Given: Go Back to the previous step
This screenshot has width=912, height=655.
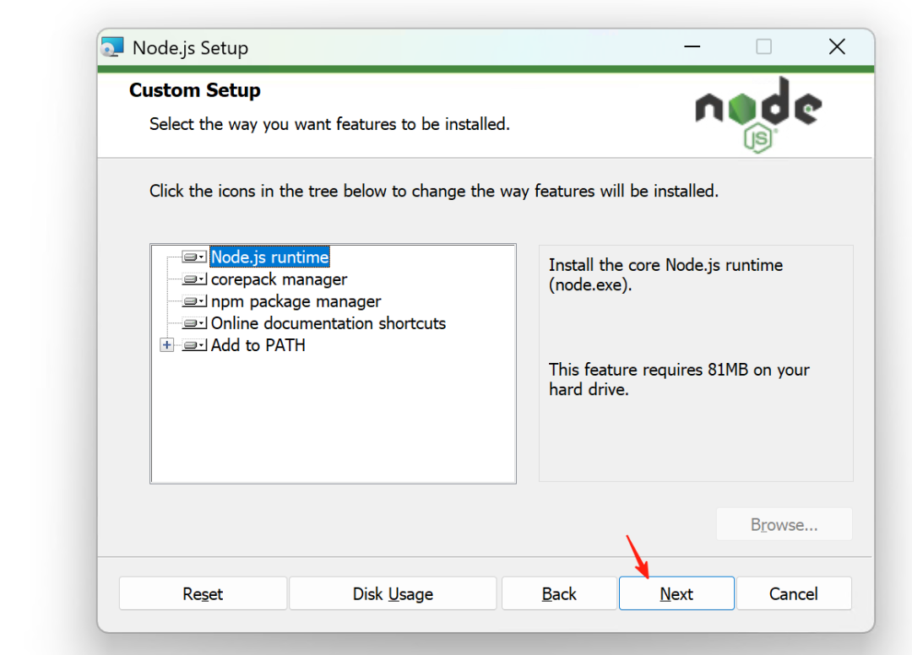Looking at the screenshot, I should point(559,593).
